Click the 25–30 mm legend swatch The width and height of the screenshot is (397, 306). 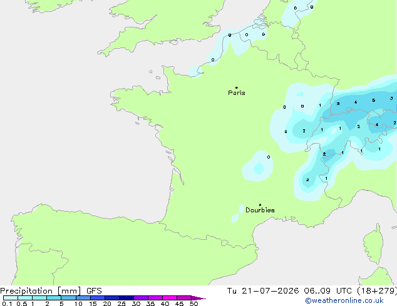point(126,298)
